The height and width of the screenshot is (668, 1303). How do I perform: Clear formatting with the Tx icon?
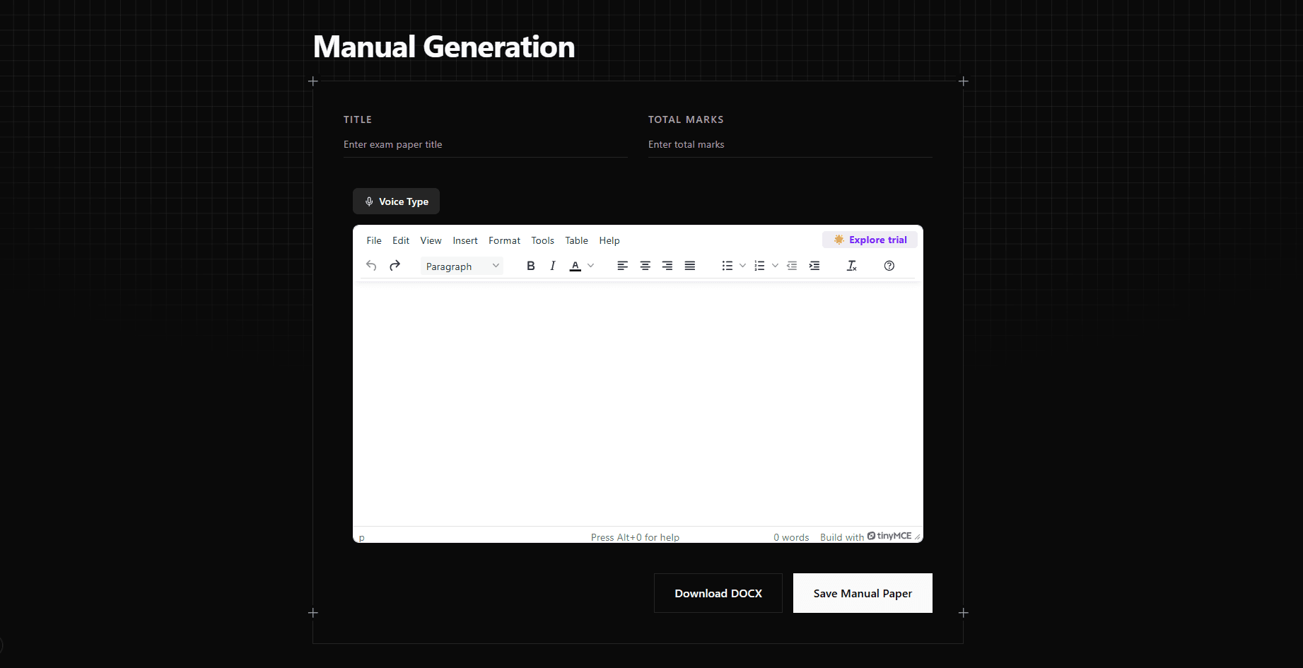click(x=852, y=266)
